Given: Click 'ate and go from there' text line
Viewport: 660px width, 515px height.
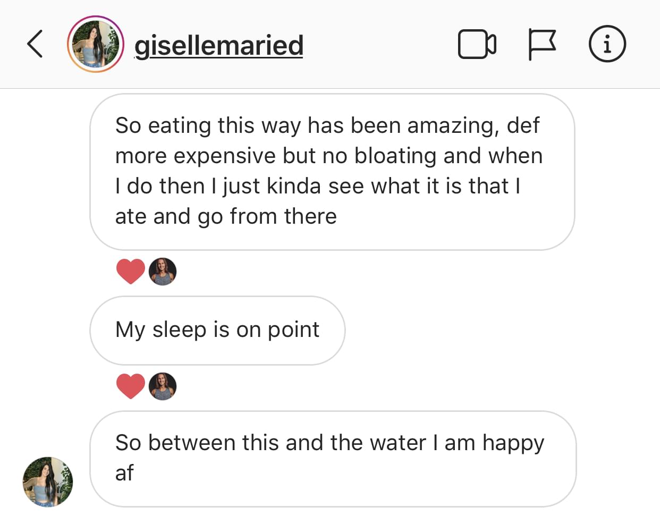Looking at the screenshot, I should pyautogui.click(x=226, y=217).
